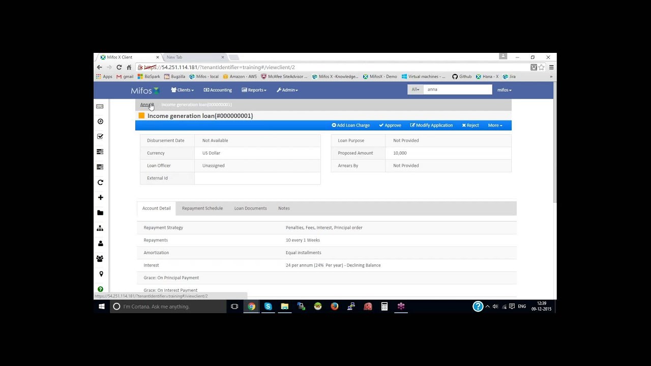
Task: Click the browser back arrow
Action: point(99,67)
